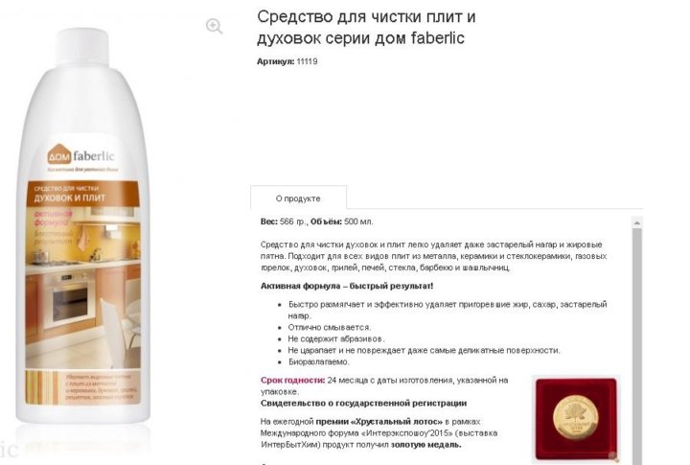The image size is (690, 465).
Task: Click the Артикул 11119 text
Action: 287,61
